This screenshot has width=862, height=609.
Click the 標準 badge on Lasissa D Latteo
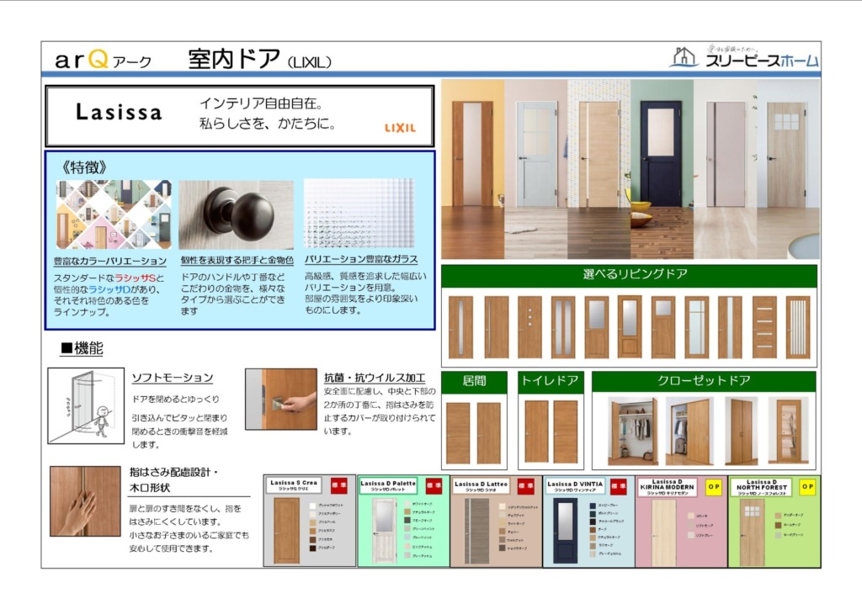(525, 486)
